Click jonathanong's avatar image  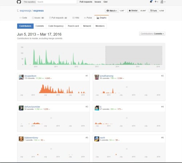[x=97, y=77]
